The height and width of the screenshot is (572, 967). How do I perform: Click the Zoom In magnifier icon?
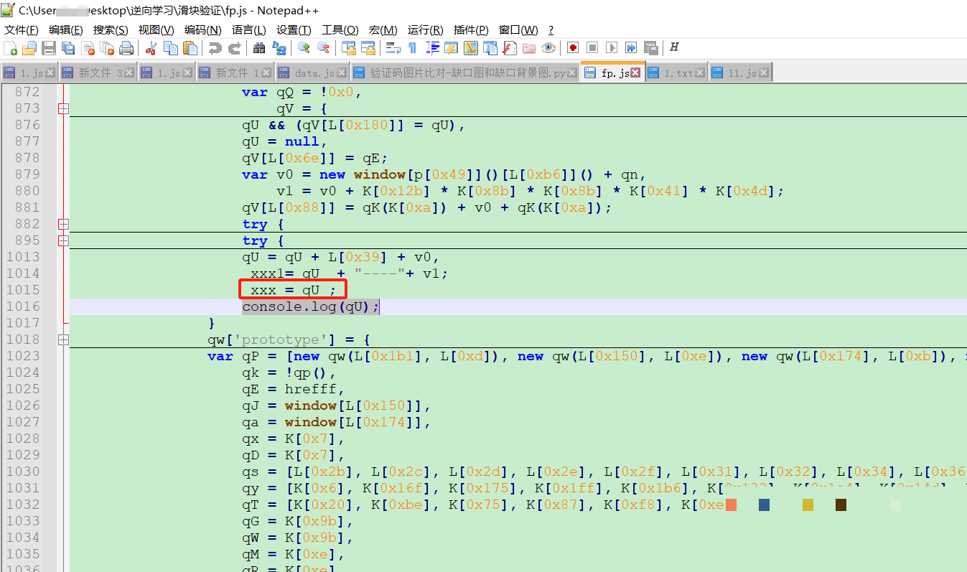tap(303, 48)
